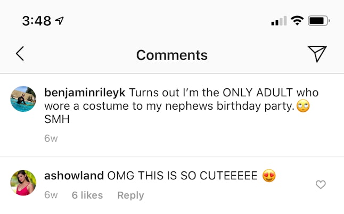This screenshot has height=214, width=344.
Task: Tap the cellular signal bars icon
Action: 279,22
